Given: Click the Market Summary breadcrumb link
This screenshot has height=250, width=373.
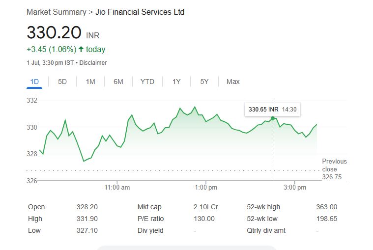Looking at the screenshot, I should [x=56, y=12].
